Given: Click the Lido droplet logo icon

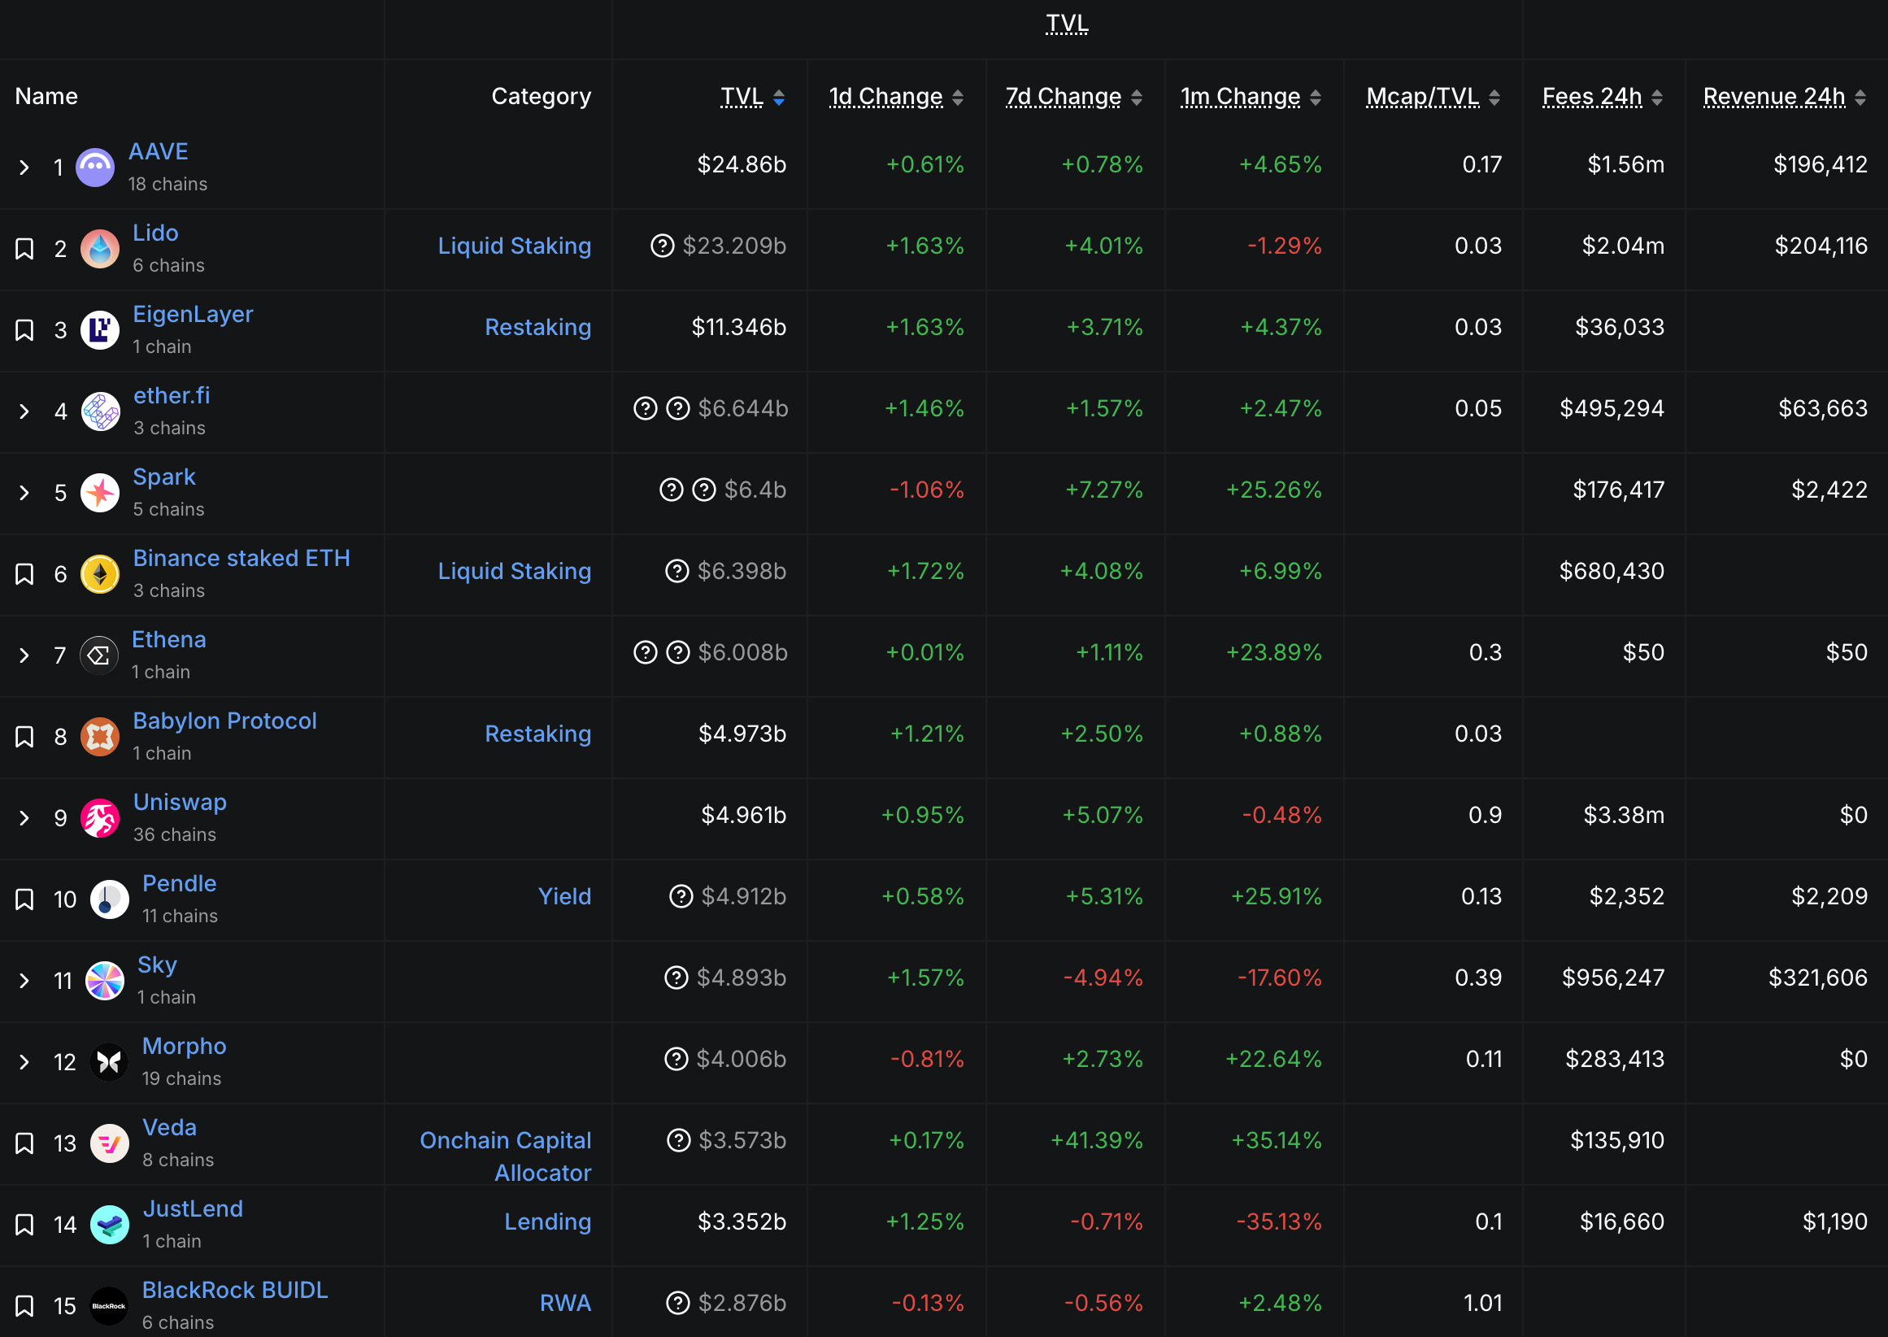Looking at the screenshot, I should (100, 249).
